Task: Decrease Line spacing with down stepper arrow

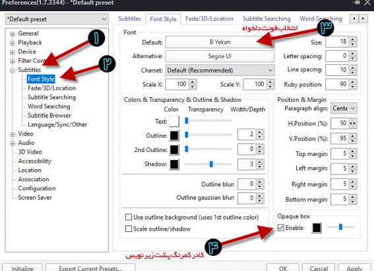Action: click(x=352, y=73)
